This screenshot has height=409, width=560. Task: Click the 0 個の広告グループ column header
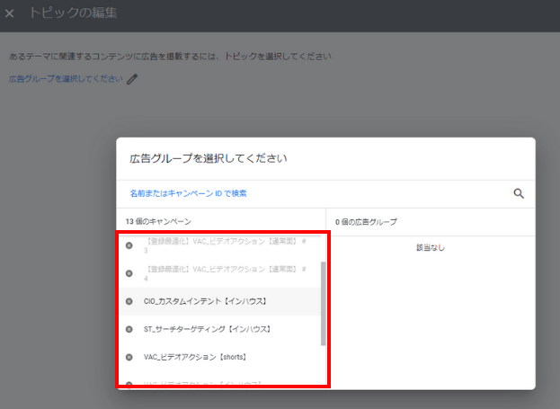click(x=366, y=221)
